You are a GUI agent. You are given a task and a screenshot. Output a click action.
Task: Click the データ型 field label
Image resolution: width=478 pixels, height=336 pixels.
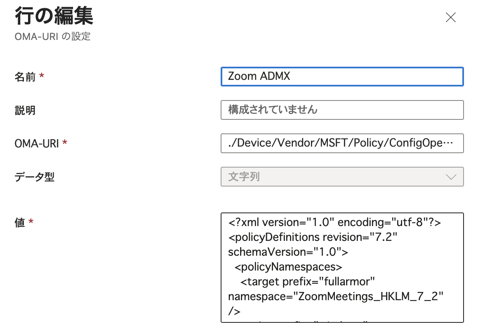[35, 177]
